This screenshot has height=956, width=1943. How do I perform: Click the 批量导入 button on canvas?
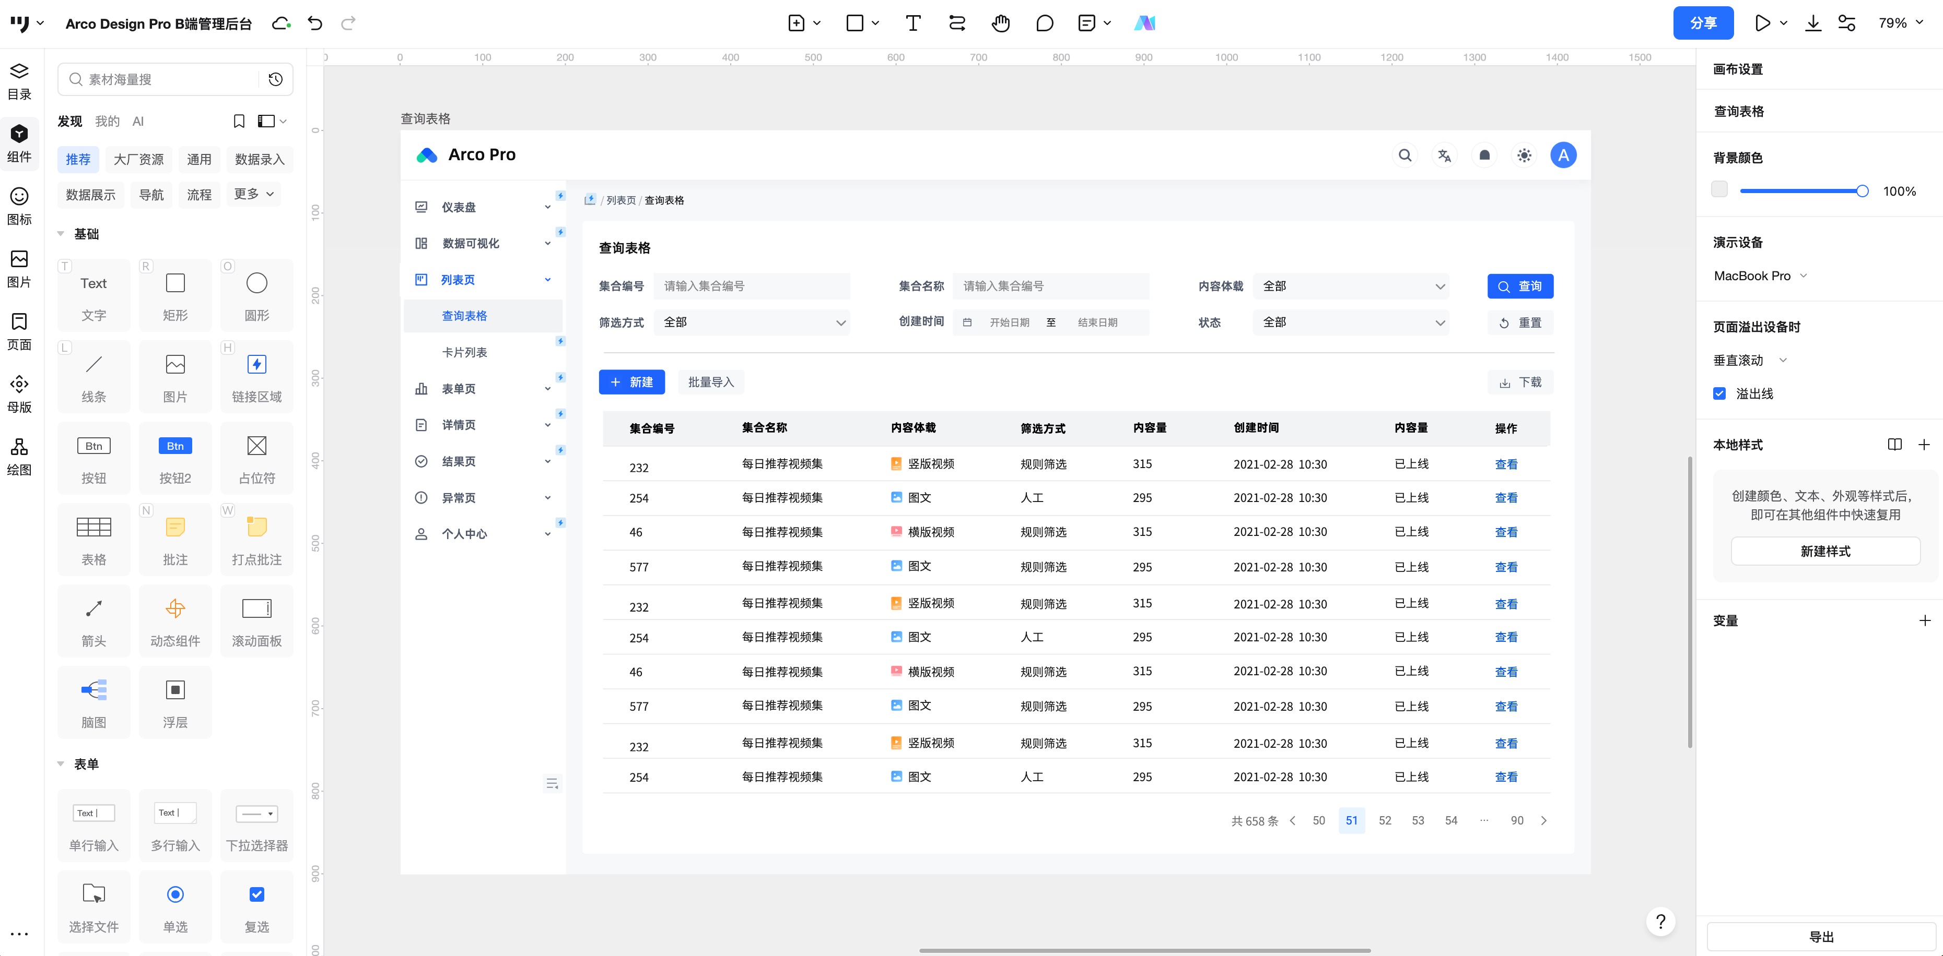pyautogui.click(x=710, y=382)
